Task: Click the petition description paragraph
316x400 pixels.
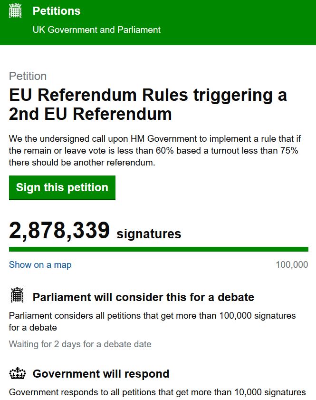Action: [153, 150]
